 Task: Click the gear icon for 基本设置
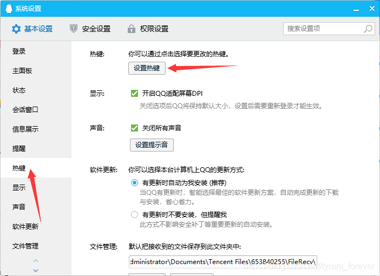[x=16, y=29]
